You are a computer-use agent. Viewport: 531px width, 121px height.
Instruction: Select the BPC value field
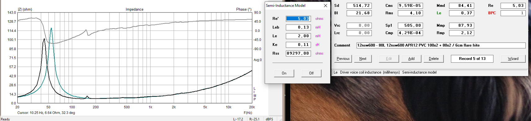[513, 13]
